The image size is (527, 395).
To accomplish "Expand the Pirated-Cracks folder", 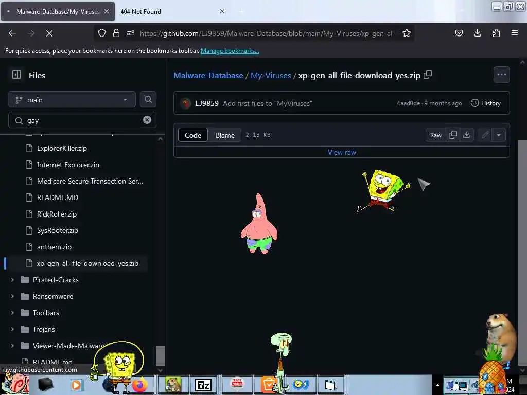I will click(x=12, y=279).
